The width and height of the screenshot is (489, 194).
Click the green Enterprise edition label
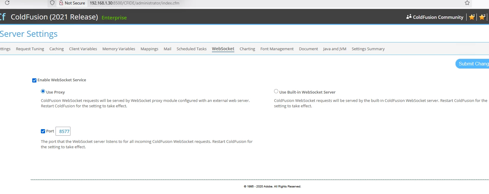click(x=114, y=18)
